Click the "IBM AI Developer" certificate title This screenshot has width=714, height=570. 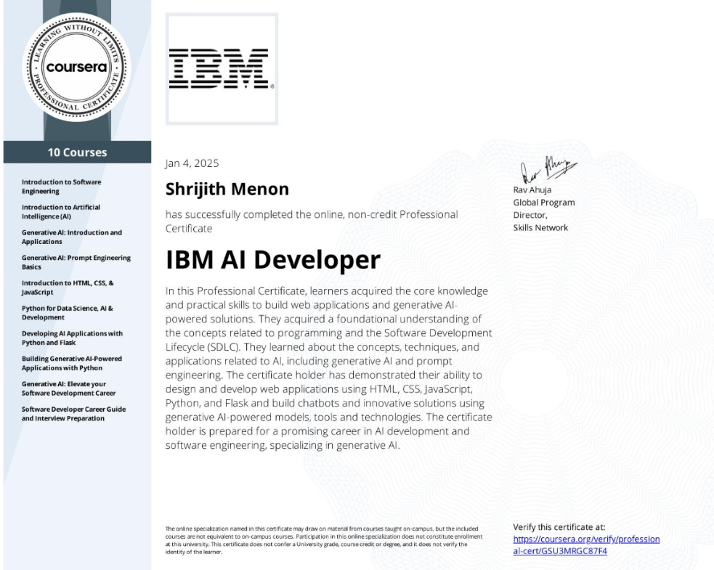[273, 260]
